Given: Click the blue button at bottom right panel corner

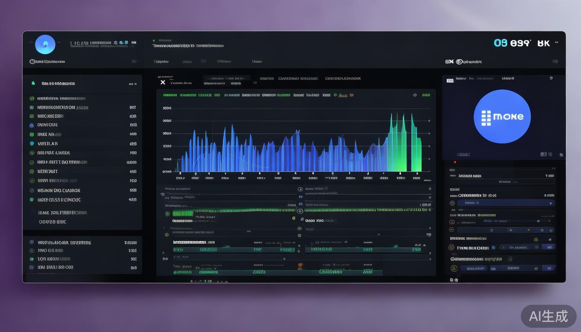Looking at the screenshot, I should (548, 268).
